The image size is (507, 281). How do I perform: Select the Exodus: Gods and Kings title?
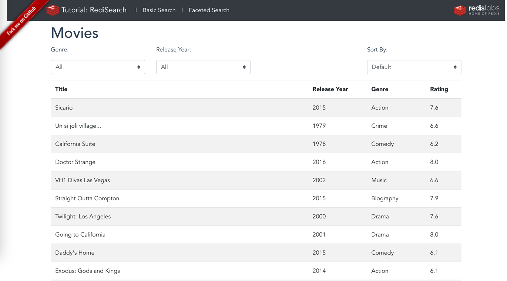click(88, 271)
